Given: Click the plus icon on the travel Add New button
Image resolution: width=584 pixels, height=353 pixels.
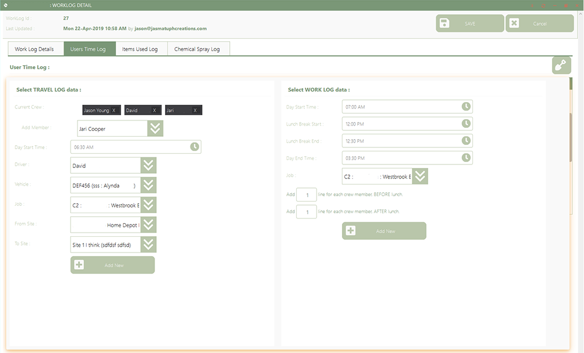Looking at the screenshot, I should click(79, 265).
